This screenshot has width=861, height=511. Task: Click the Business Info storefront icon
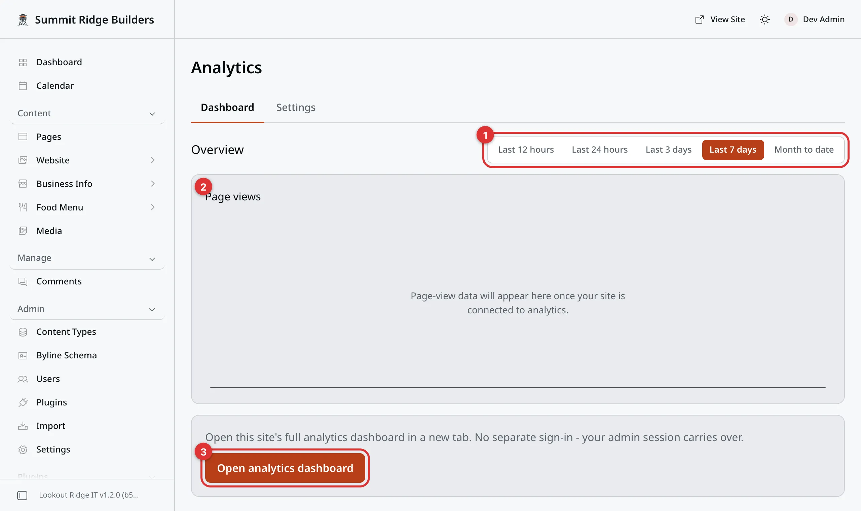(x=23, y=184)
